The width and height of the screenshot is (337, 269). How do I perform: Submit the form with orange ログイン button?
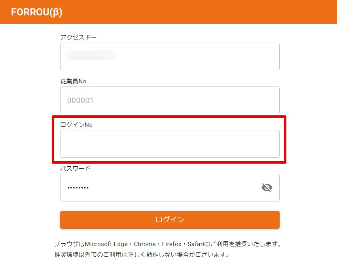pyautogui.click(x=170, y=220)
